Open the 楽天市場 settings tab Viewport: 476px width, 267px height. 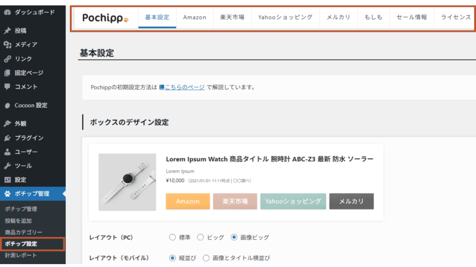(x=232, y=17)
